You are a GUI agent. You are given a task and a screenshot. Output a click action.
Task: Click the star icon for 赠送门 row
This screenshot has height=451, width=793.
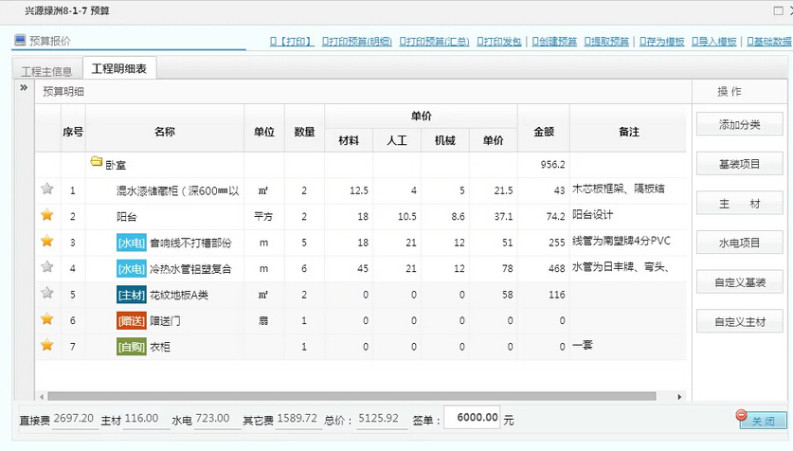click(x=46, y=320)
